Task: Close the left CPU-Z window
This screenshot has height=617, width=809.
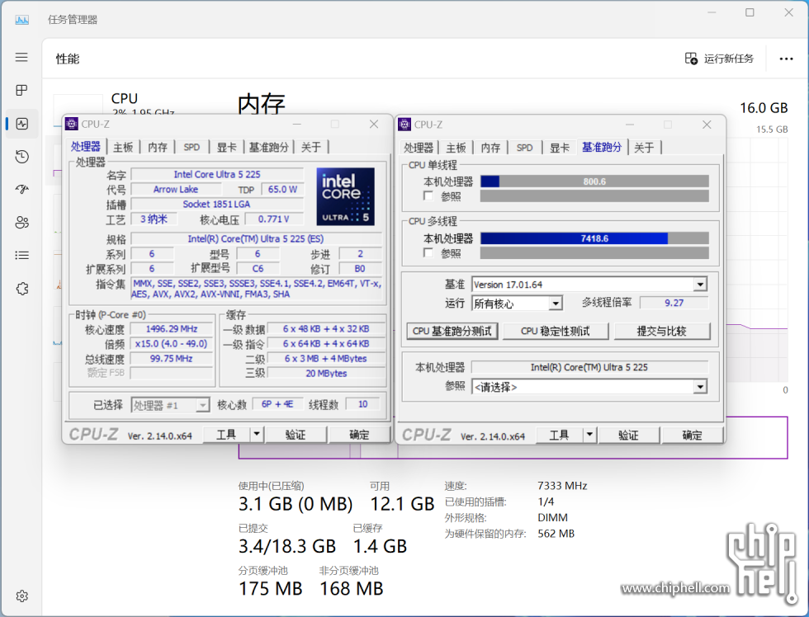Action: pyautogui.click(x=374, y=125)
